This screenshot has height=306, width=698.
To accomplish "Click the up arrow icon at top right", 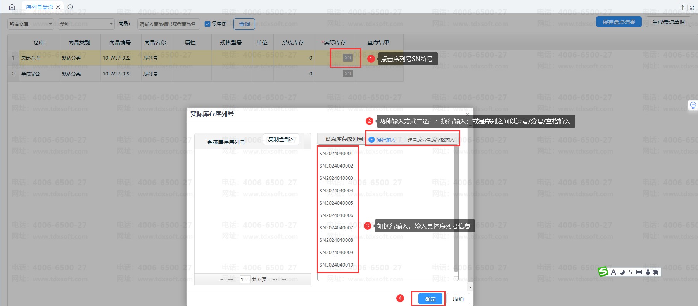I will click(683, 7).
